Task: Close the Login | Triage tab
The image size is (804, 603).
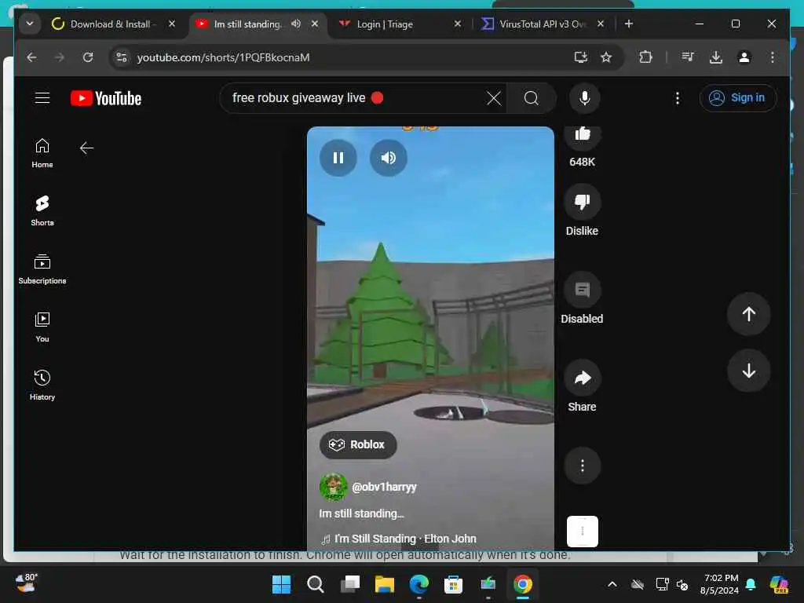Action: click(458, 24)
